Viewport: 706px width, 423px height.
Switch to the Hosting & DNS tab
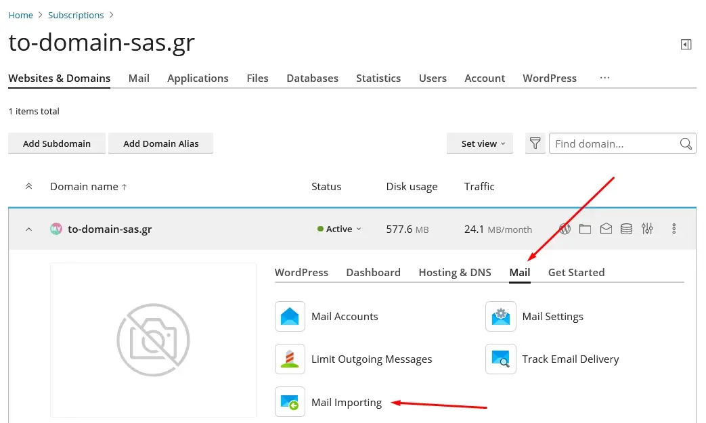tap(455, 272)
